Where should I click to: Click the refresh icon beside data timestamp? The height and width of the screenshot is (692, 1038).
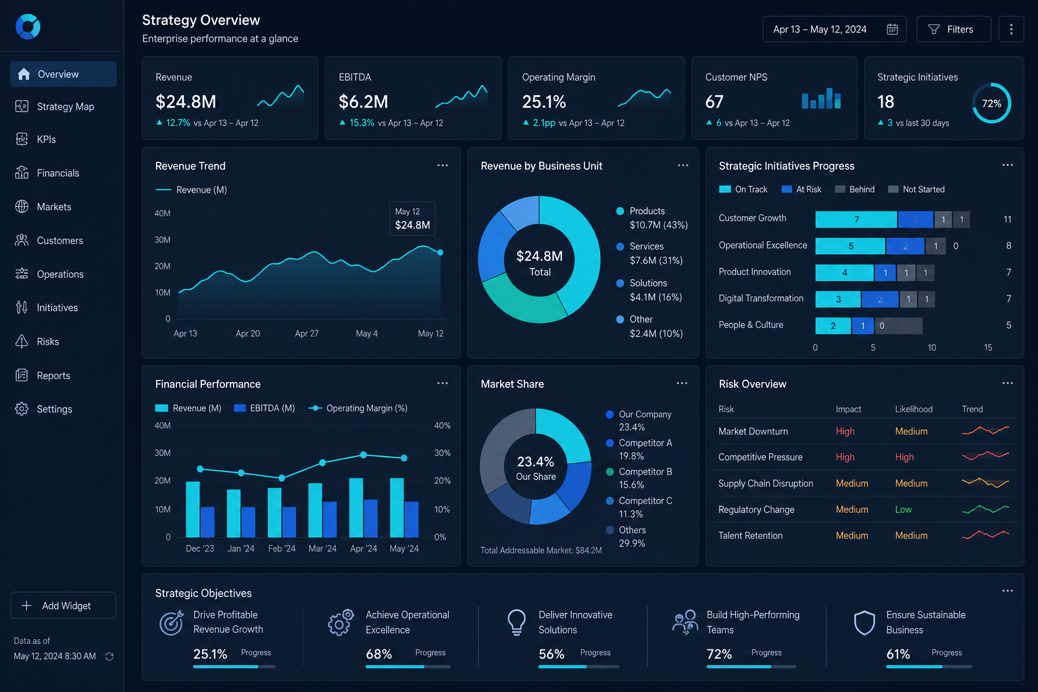tap(109, 656)
